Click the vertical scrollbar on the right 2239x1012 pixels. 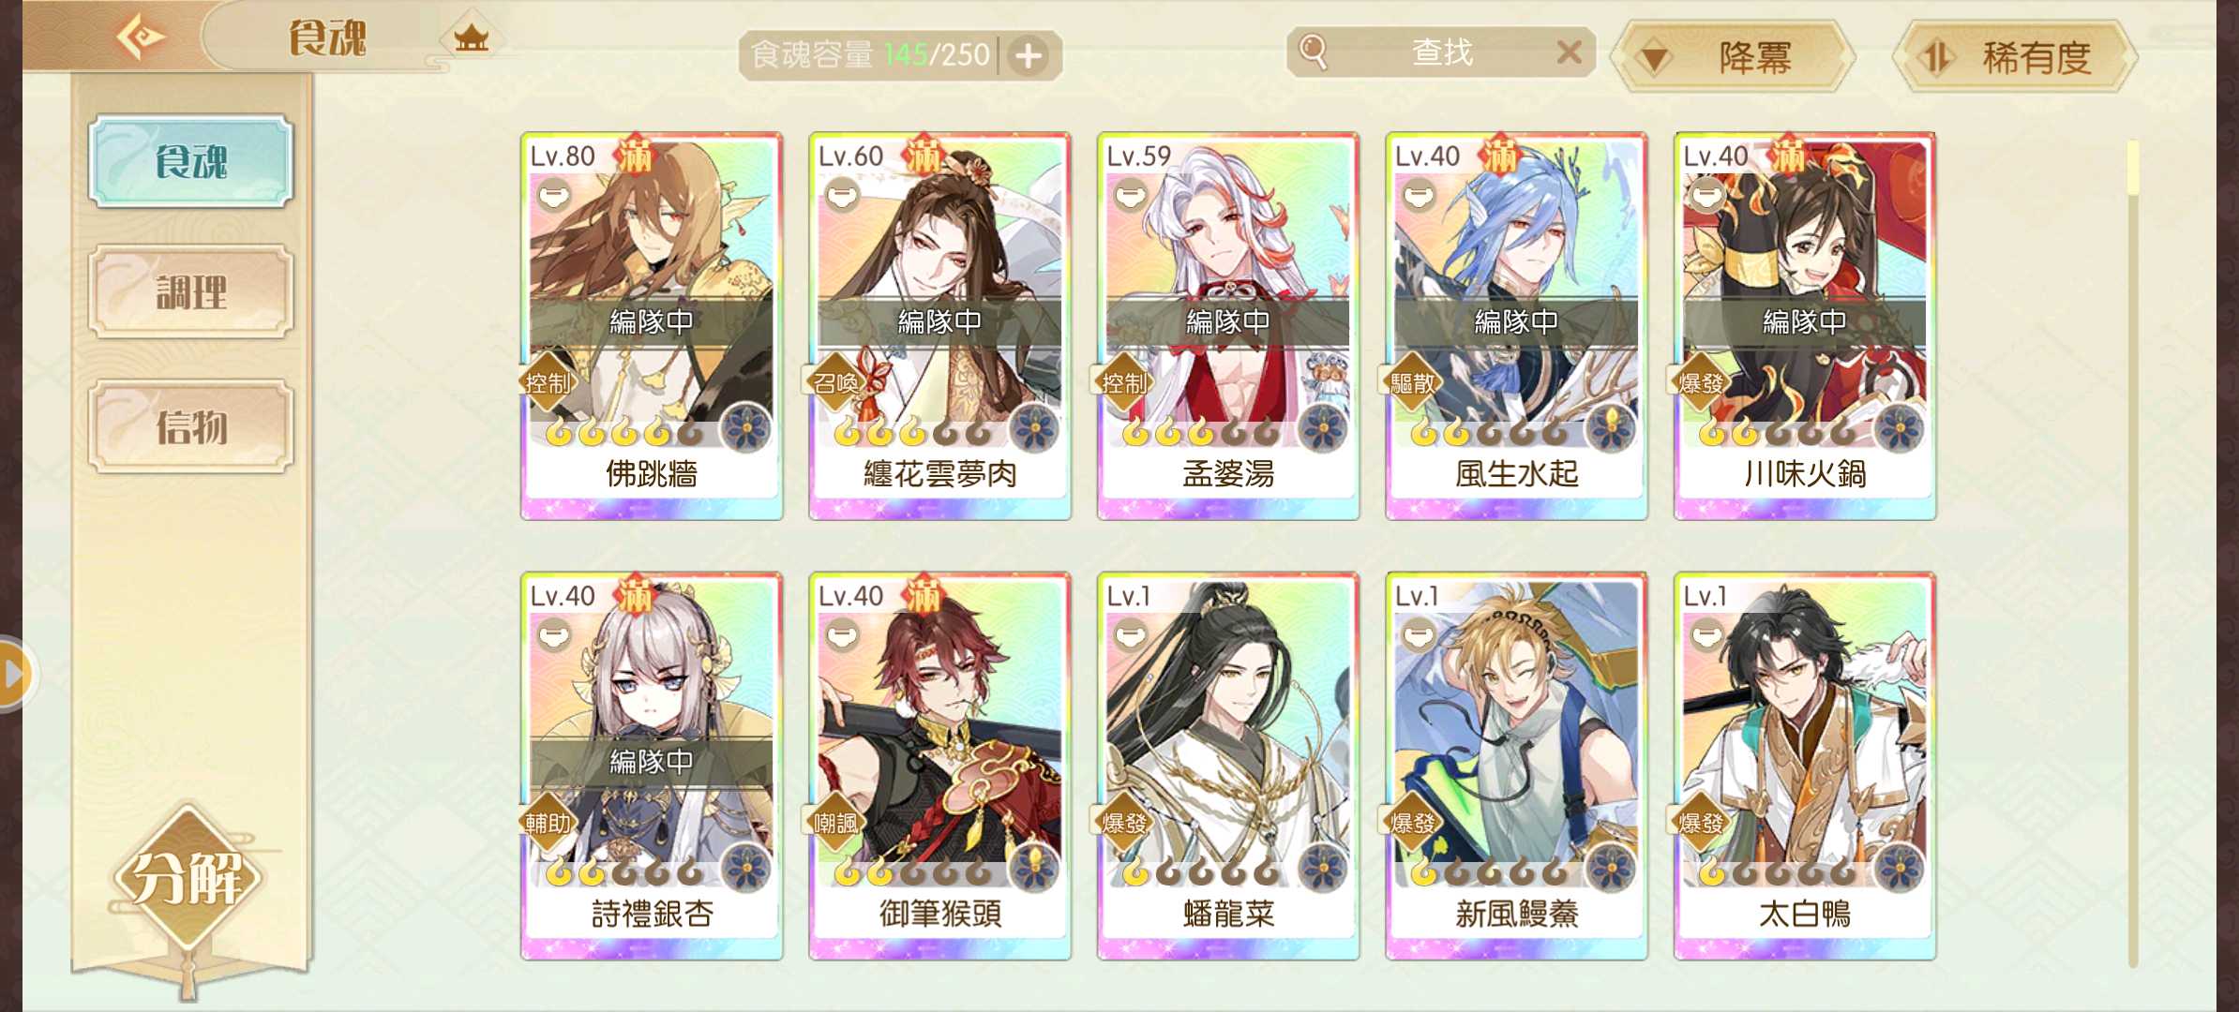(x=2133, y=553)
